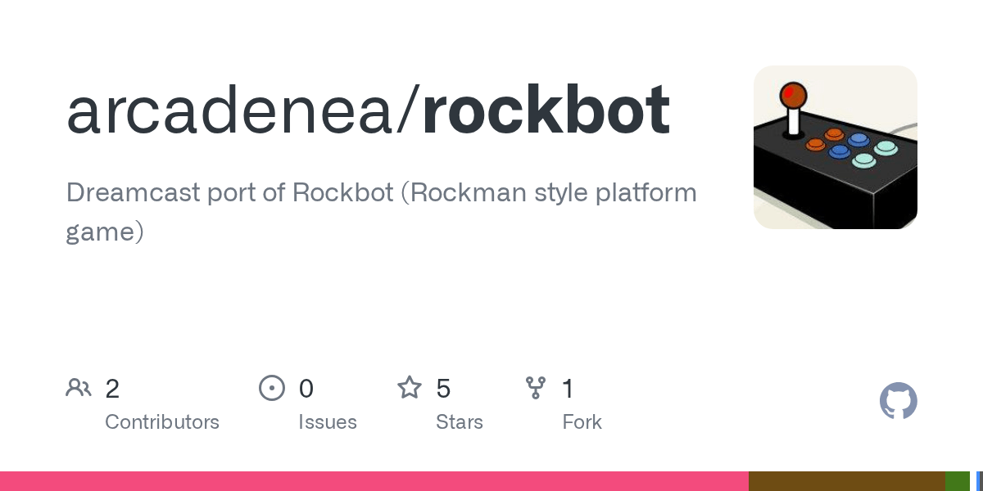Click the orange arcade buttons on the avatar

click(x=824, y=140)
